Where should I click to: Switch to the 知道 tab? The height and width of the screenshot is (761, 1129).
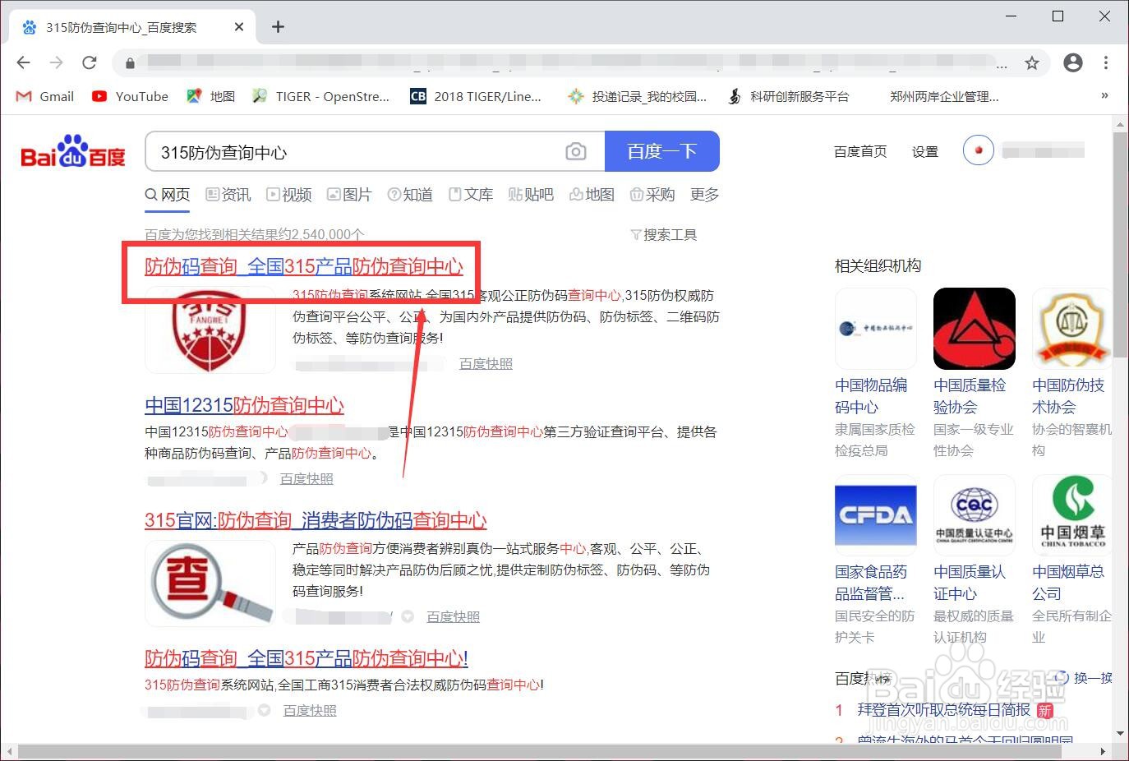tap(410, 195)
